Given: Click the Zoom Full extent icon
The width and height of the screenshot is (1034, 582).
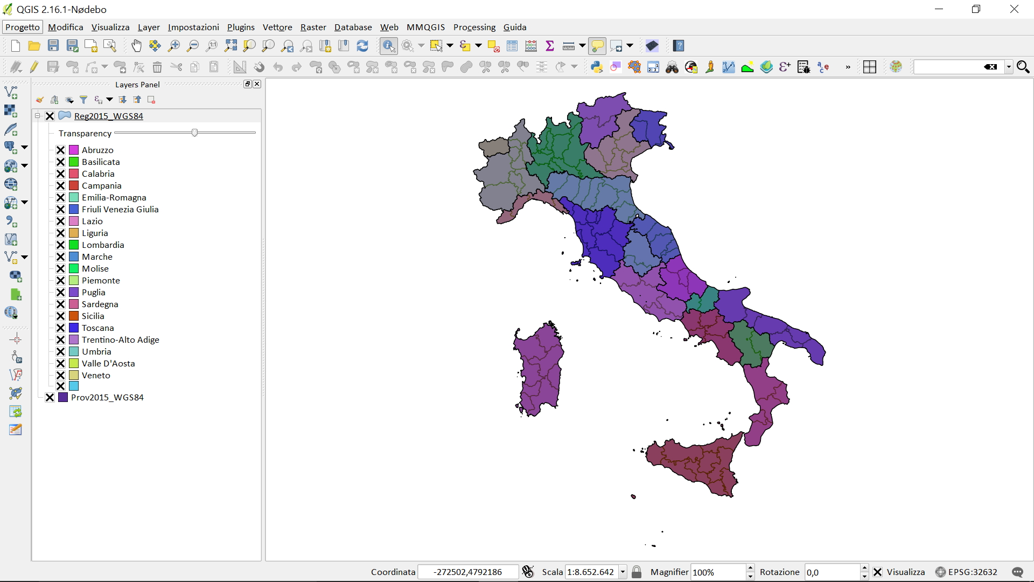Looking at the screenshot, I should [230, 46].
